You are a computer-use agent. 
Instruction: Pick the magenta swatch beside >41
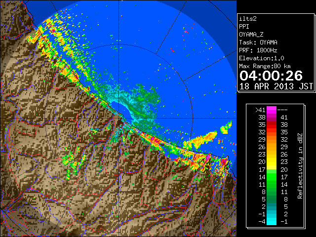272,110
